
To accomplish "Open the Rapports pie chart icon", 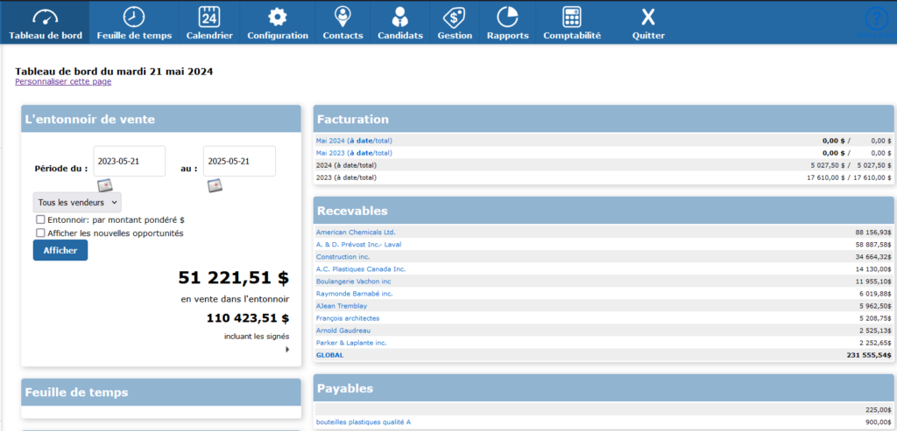I will pyautogui.click(x=507, y=17).
